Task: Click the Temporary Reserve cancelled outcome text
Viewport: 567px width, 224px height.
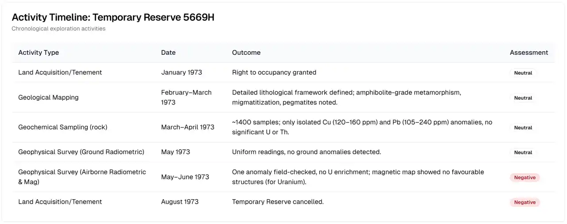Action: point(278,202)
